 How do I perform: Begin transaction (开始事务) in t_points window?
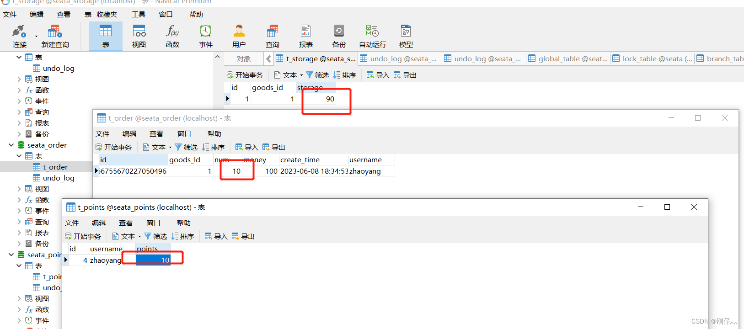coord(83,236)
